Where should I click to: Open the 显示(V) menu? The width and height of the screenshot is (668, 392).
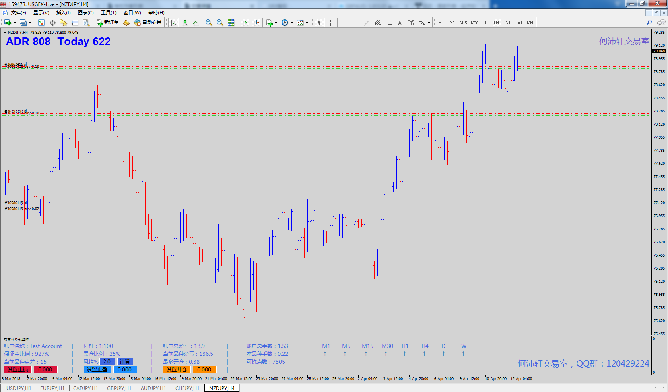tap(41, 13)
